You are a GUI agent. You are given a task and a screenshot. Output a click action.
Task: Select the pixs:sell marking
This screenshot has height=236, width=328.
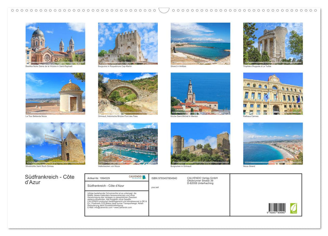click(x=155, y=187)
